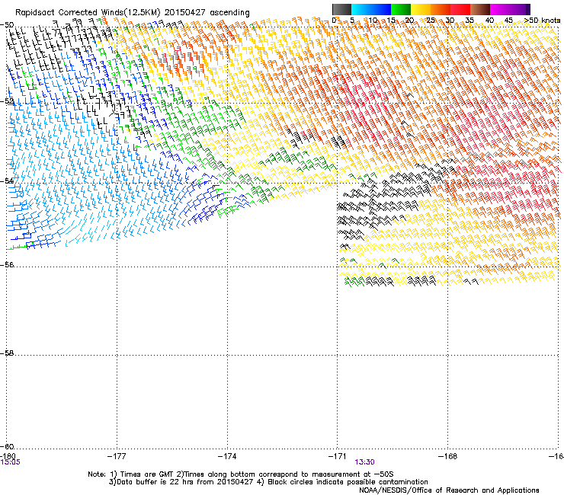
Task: Pick the yellow 20-25 knots legend color
Action: pos(421,9)
